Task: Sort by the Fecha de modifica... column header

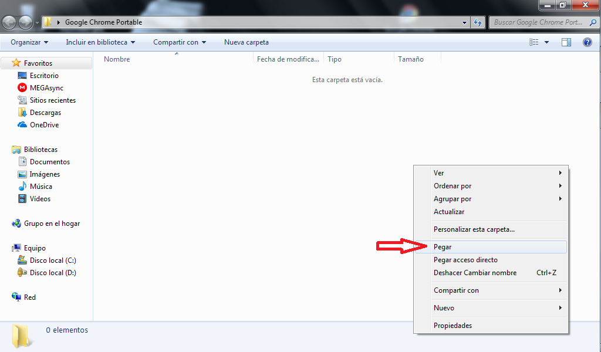Action: click(x=288, y=59)
